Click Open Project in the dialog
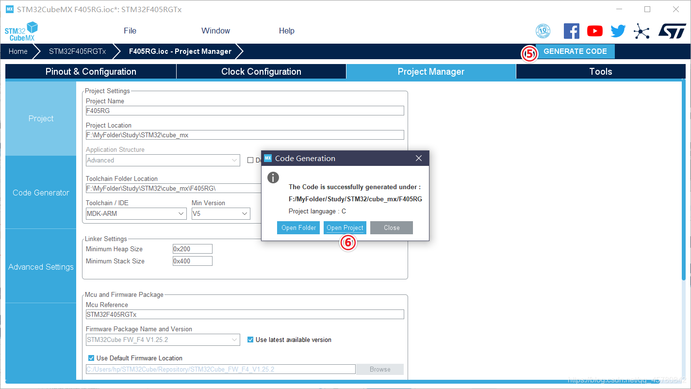Screen dimensions: 691x389 click(x=345, y=228)
